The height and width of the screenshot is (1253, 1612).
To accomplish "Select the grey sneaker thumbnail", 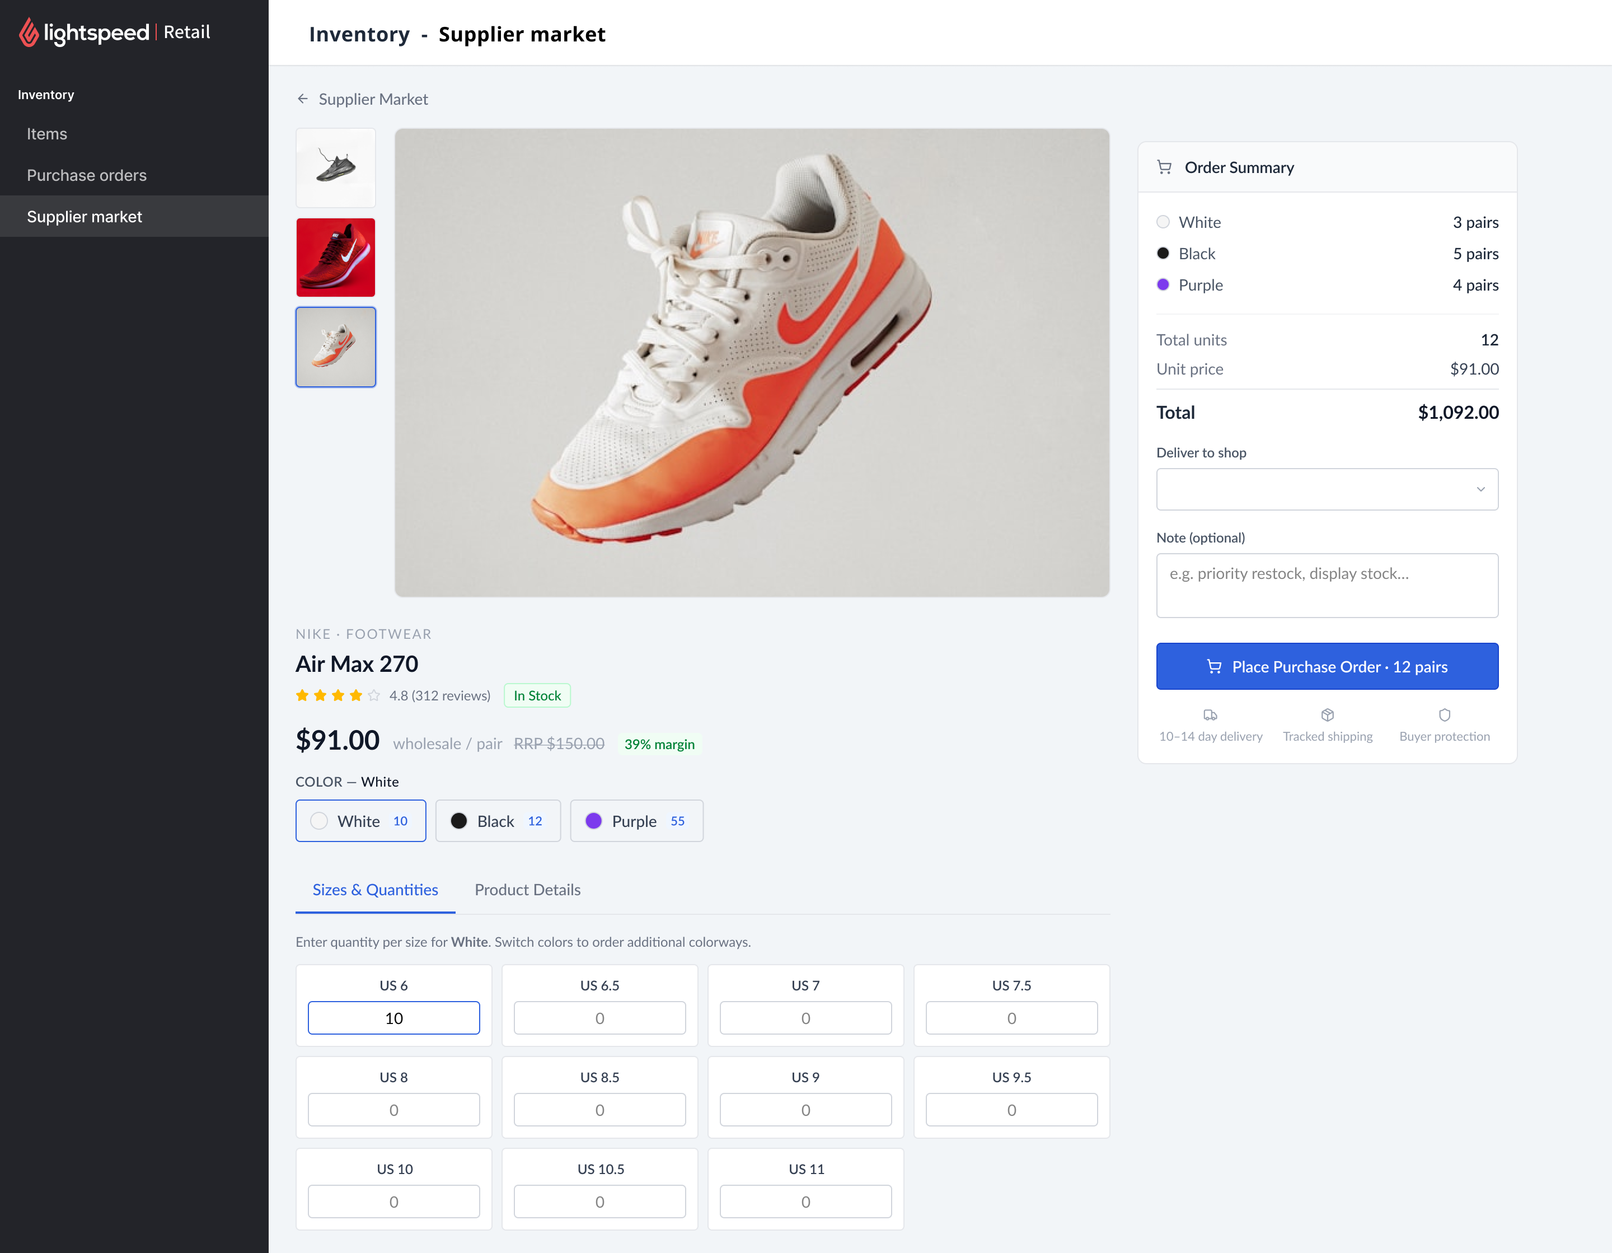I will click(336, 167).
